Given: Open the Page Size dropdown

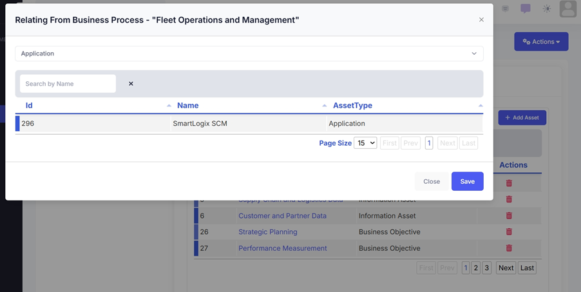Looking at the screenshot, I should pos(365,143).
